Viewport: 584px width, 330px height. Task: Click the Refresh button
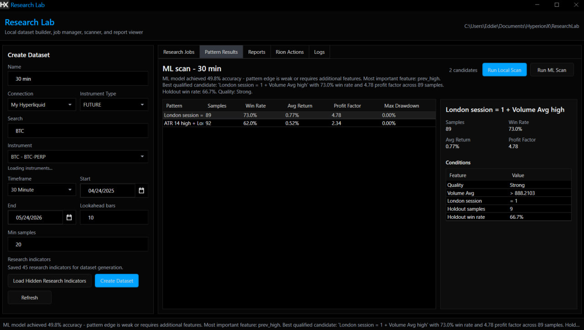(x=30, y=298)
